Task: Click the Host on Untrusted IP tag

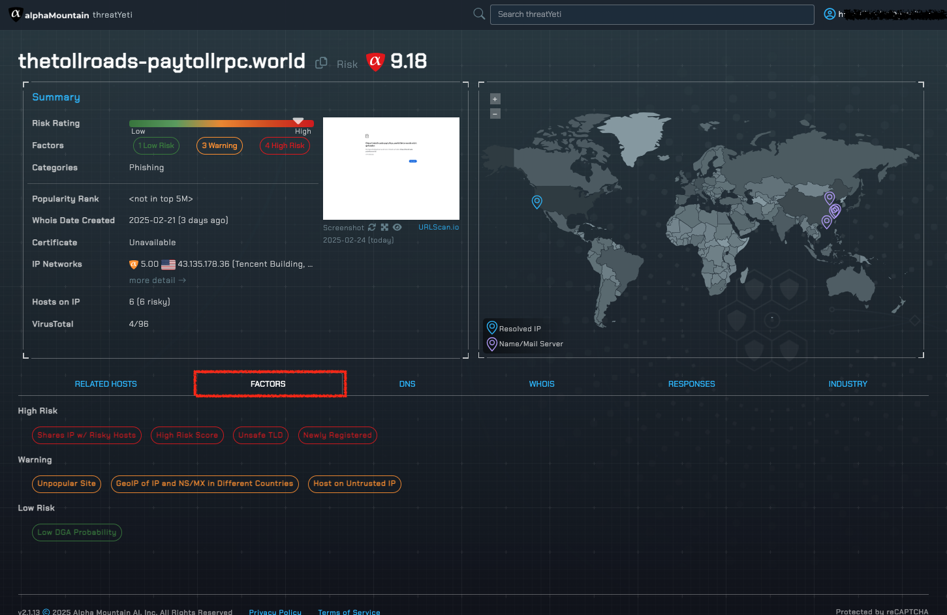Action: 354,484
